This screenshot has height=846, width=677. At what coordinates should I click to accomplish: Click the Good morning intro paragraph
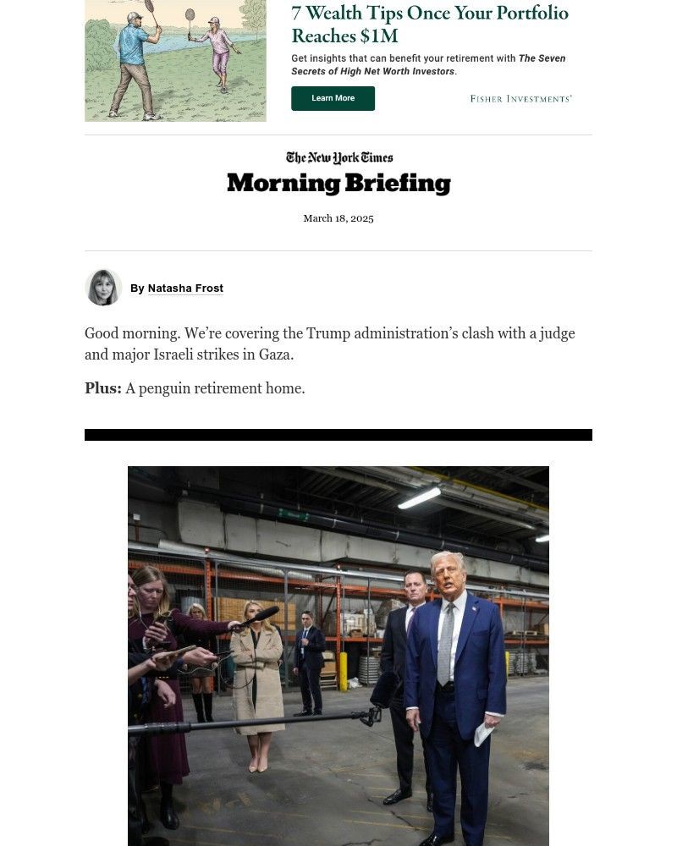[x=330, y=343]
